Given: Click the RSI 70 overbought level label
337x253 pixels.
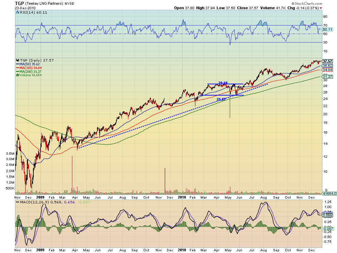Looking at the screenshot, I should coord(325,26).
